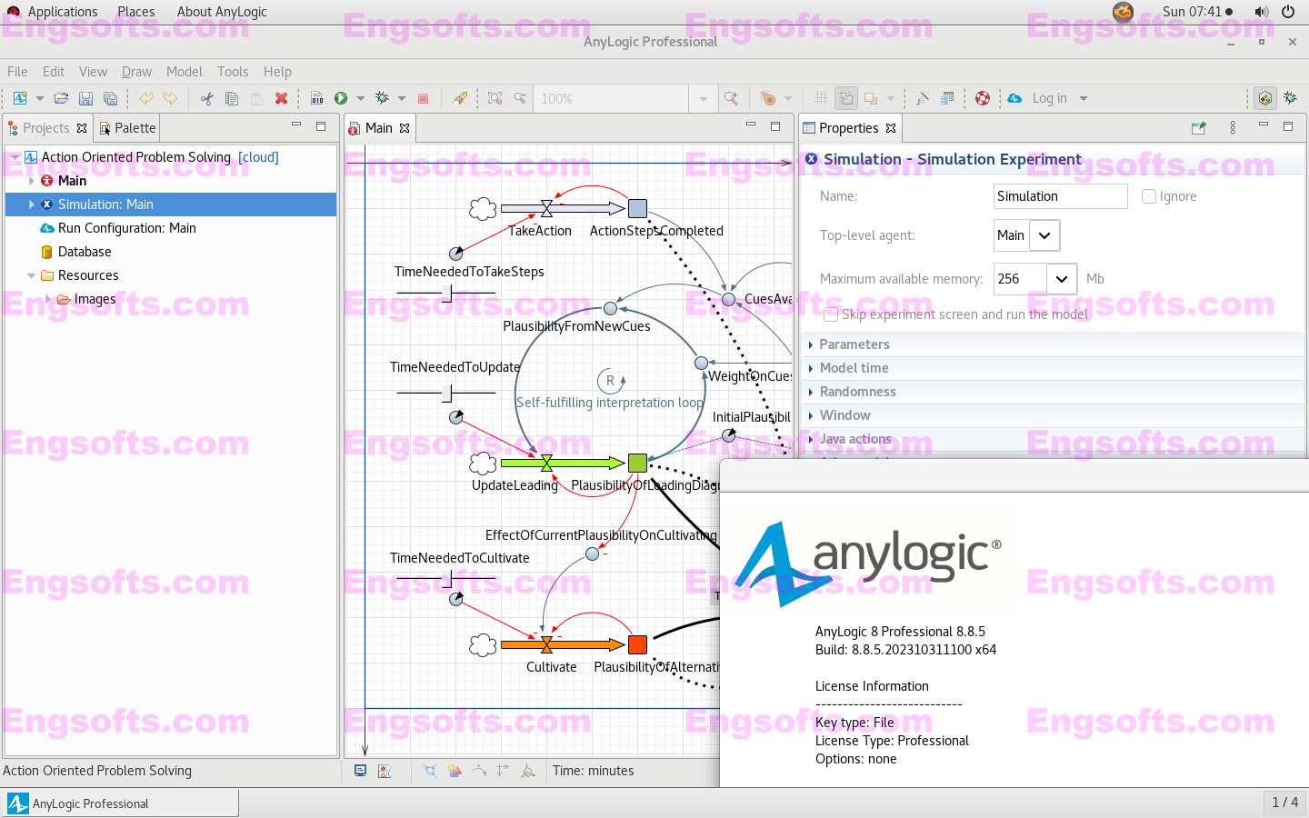Viewport: 1309px width, 818px height.
Task: Open the Places system menu
Action: pos(135,12)
